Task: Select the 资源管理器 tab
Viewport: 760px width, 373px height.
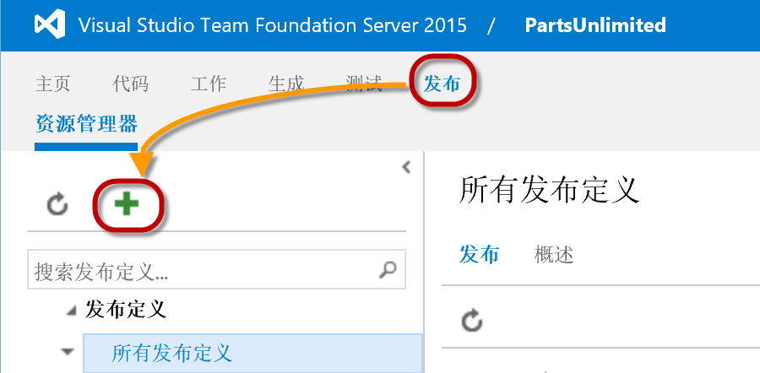Action: pos(87,124)
